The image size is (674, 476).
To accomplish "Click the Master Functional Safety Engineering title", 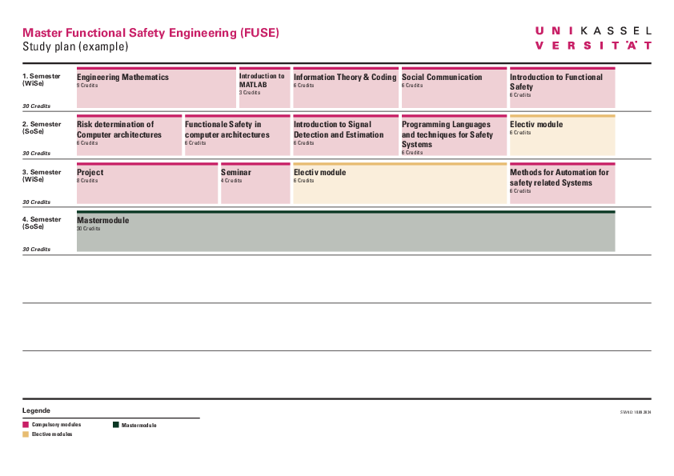I will (150, 33).
